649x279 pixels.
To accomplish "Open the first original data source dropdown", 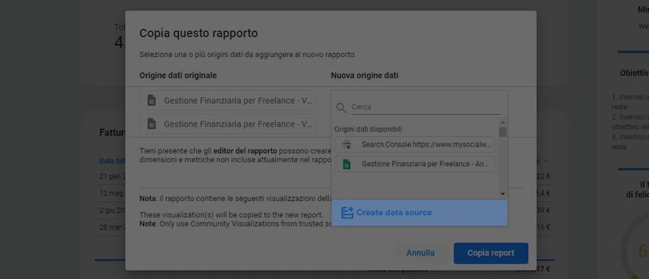I will (227, 101).
